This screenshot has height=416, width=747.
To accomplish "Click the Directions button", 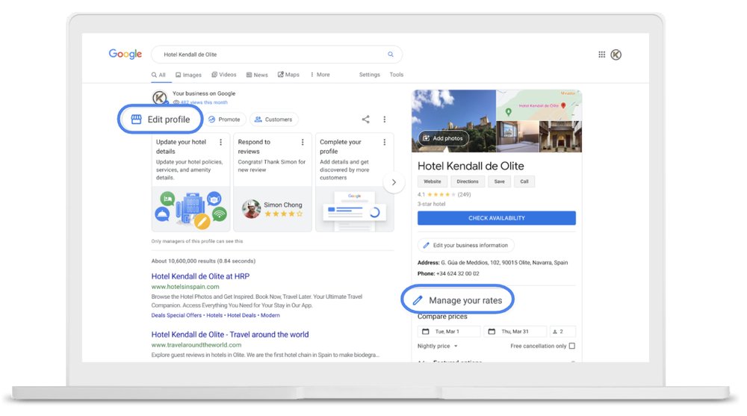I will [x=468, y=181].
